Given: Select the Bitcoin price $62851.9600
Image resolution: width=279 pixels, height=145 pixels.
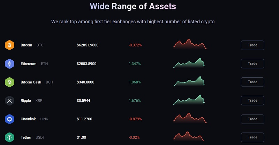Looking at the screenshot, I should [88, 45].
